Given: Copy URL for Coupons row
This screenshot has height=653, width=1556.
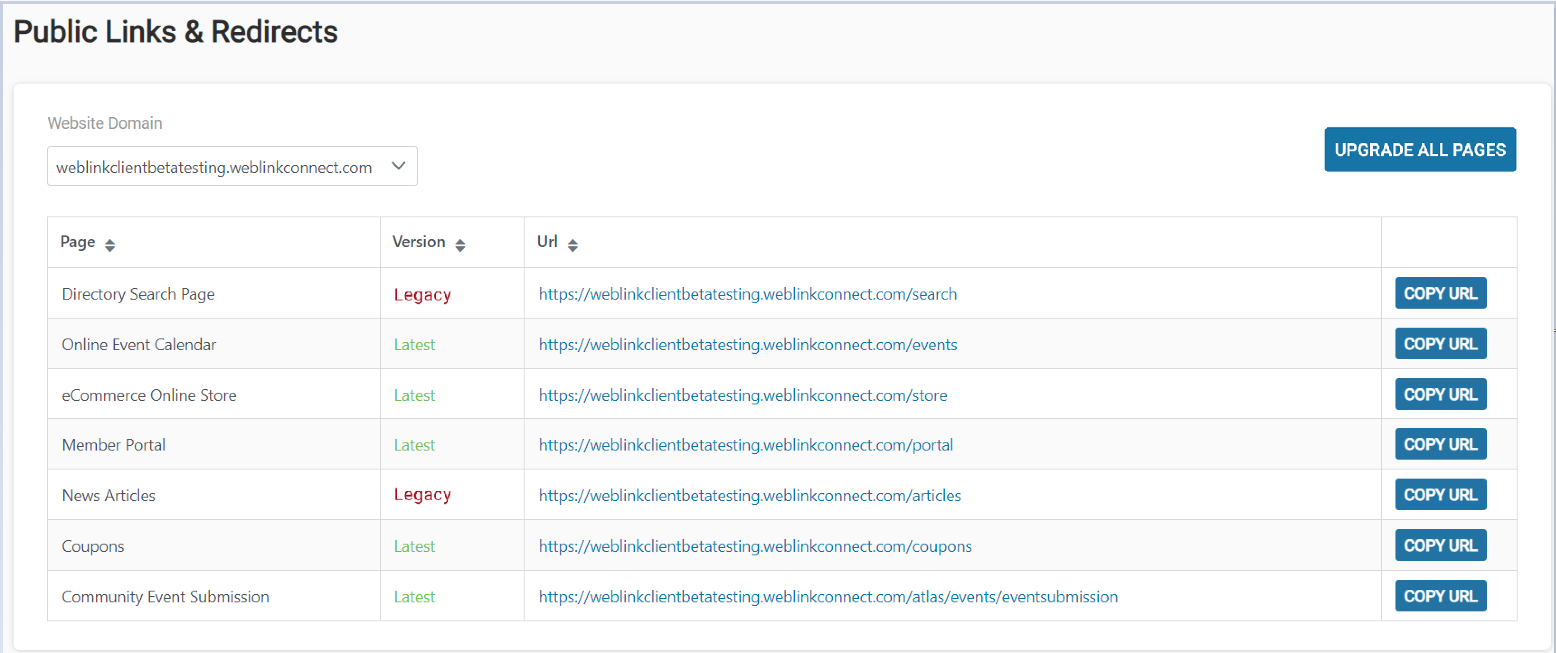Looking at the screenshot, I should coord(1440,545).
